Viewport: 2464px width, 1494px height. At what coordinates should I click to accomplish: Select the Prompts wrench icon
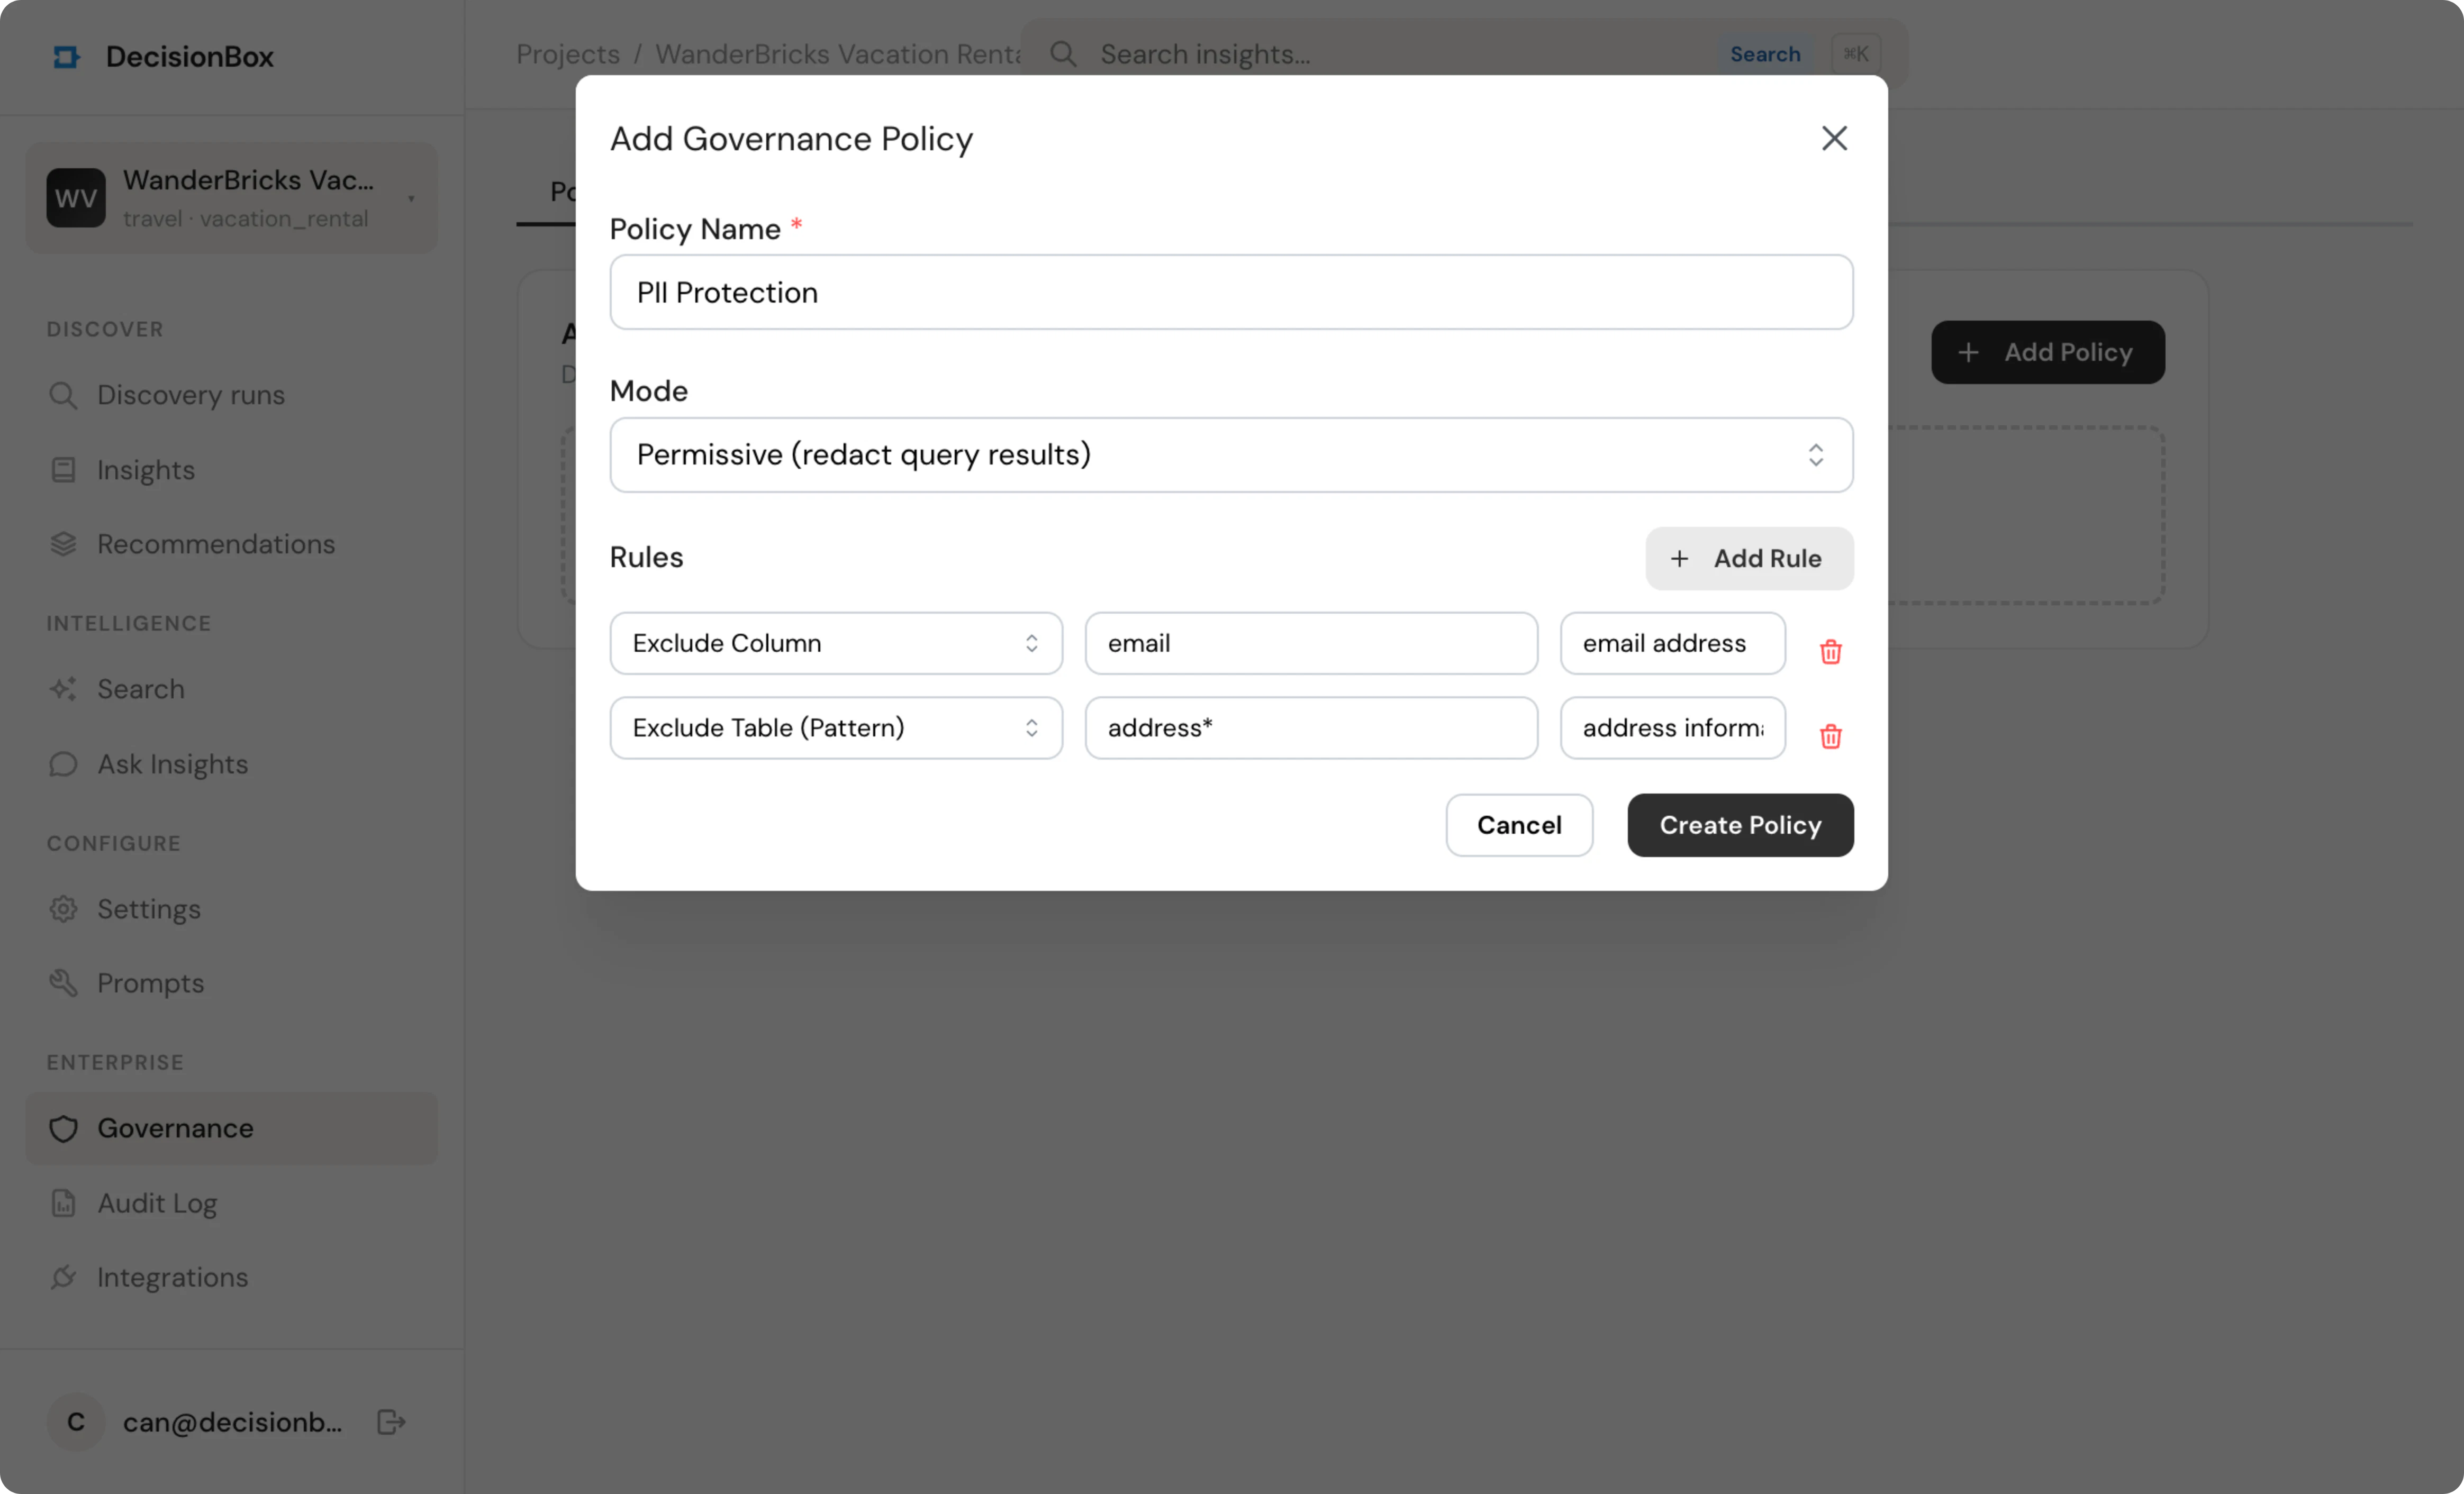click(x=64, y=983)
